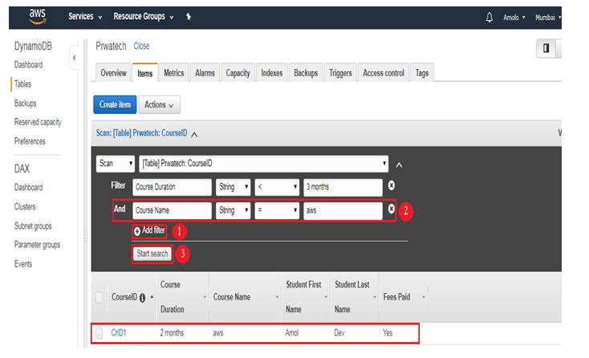Open the Amols account menu

click(x=514, y=18)
